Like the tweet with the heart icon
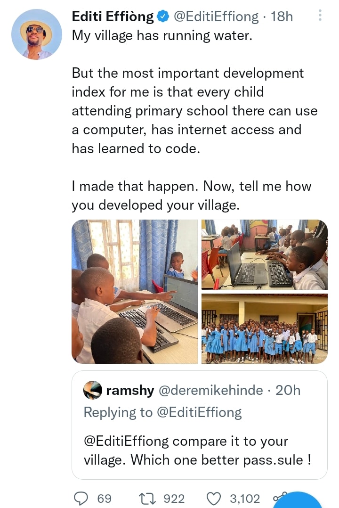This screenshot has width=339, height=508. (215, 499)
